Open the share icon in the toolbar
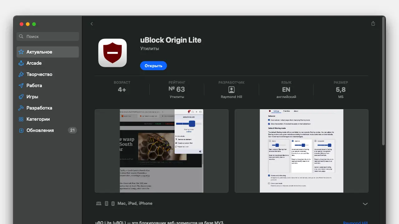This screenshot has width=399, height=224. pos(373,24)
